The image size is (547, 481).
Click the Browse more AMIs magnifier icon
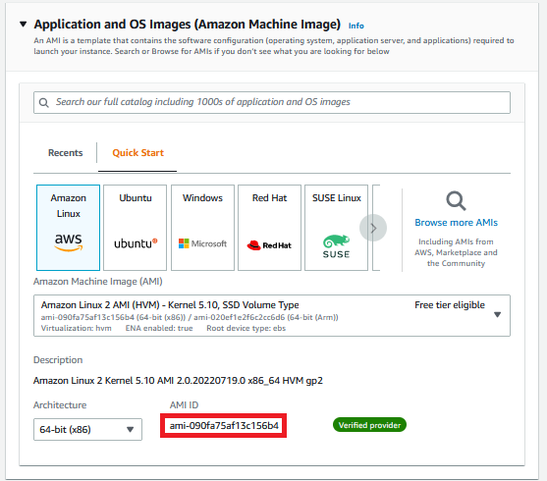click(456, 201)
